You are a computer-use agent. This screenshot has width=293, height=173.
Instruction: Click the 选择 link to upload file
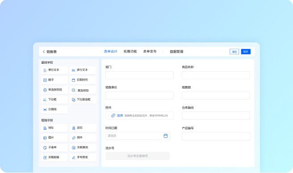[120, 115]
